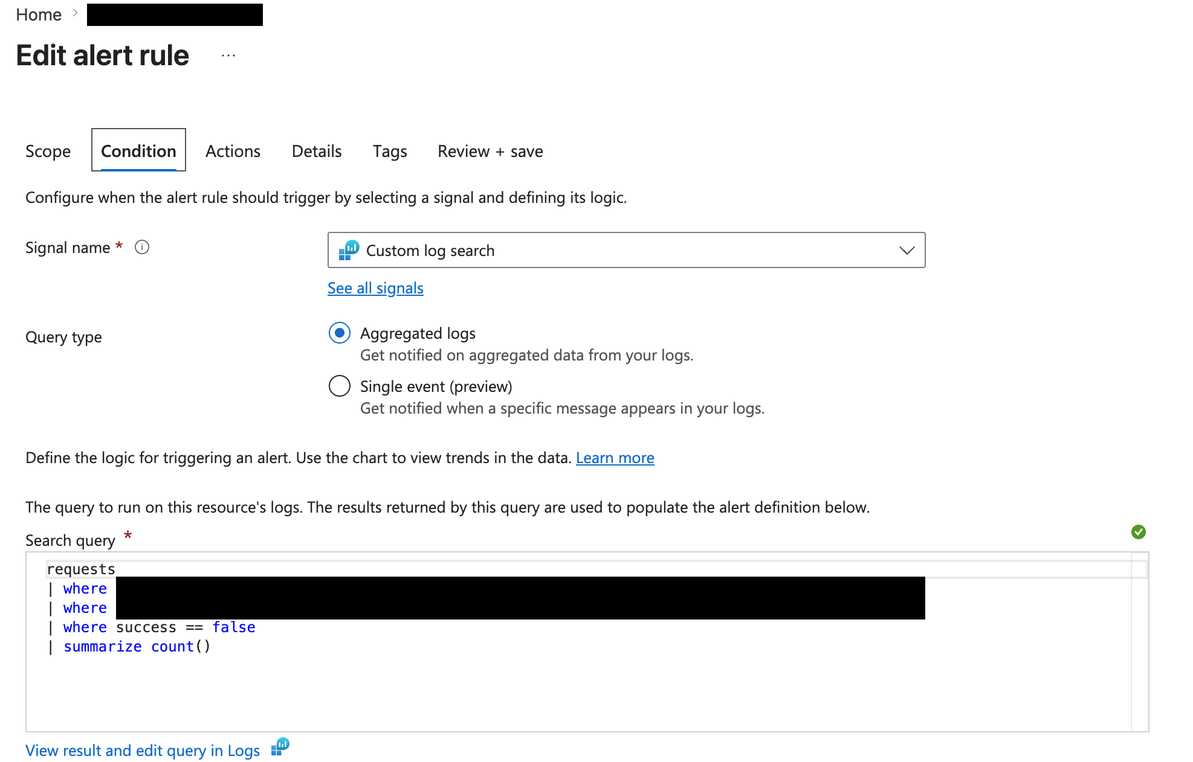Viewport: 1193px width, 762px height.
Task: Click the green query validation checkmark icon
Action: tap(1139, 532)
